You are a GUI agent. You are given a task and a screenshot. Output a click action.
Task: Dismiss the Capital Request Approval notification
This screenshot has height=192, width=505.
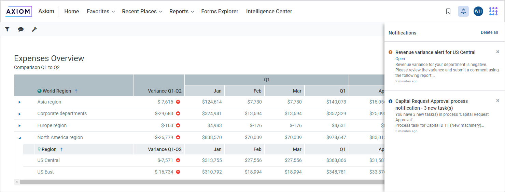click(497, 101)
